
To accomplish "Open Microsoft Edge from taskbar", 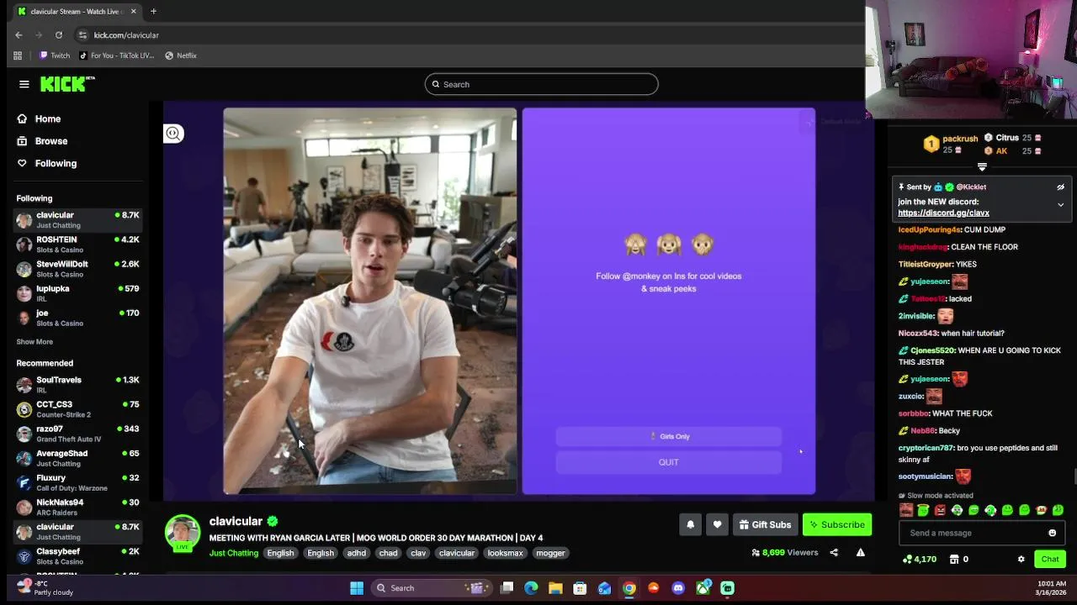I will tap(531, 588).
